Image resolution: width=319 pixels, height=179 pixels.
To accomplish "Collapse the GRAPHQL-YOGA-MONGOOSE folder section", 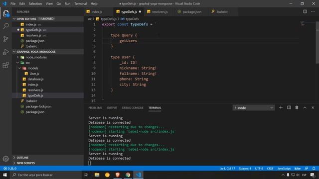I will (x=14, y=52).
